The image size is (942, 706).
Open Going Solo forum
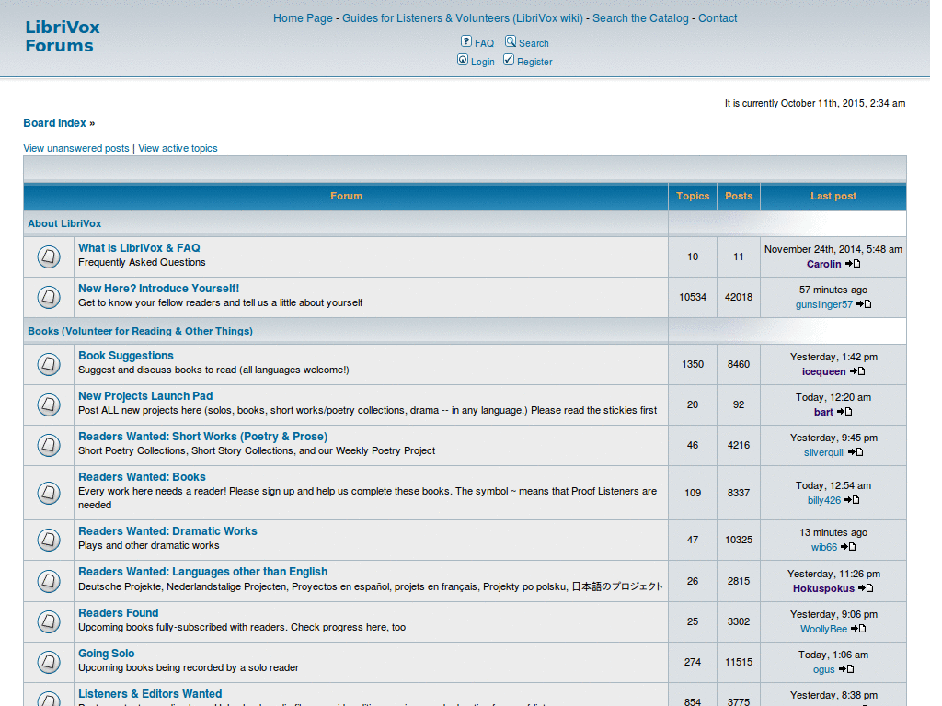107,654
